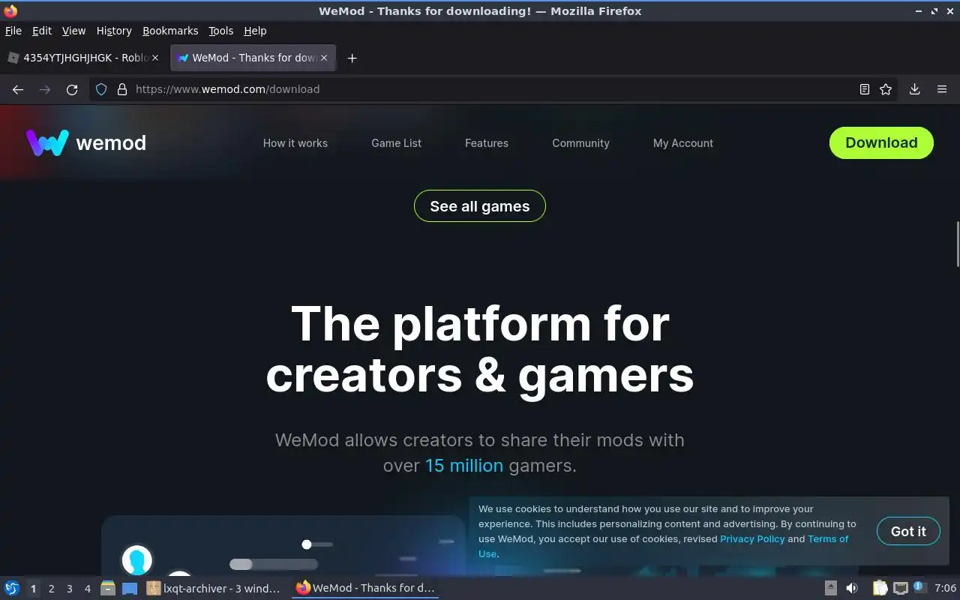
Task: Open the Tools menu
Action: [x=221, y=31]
